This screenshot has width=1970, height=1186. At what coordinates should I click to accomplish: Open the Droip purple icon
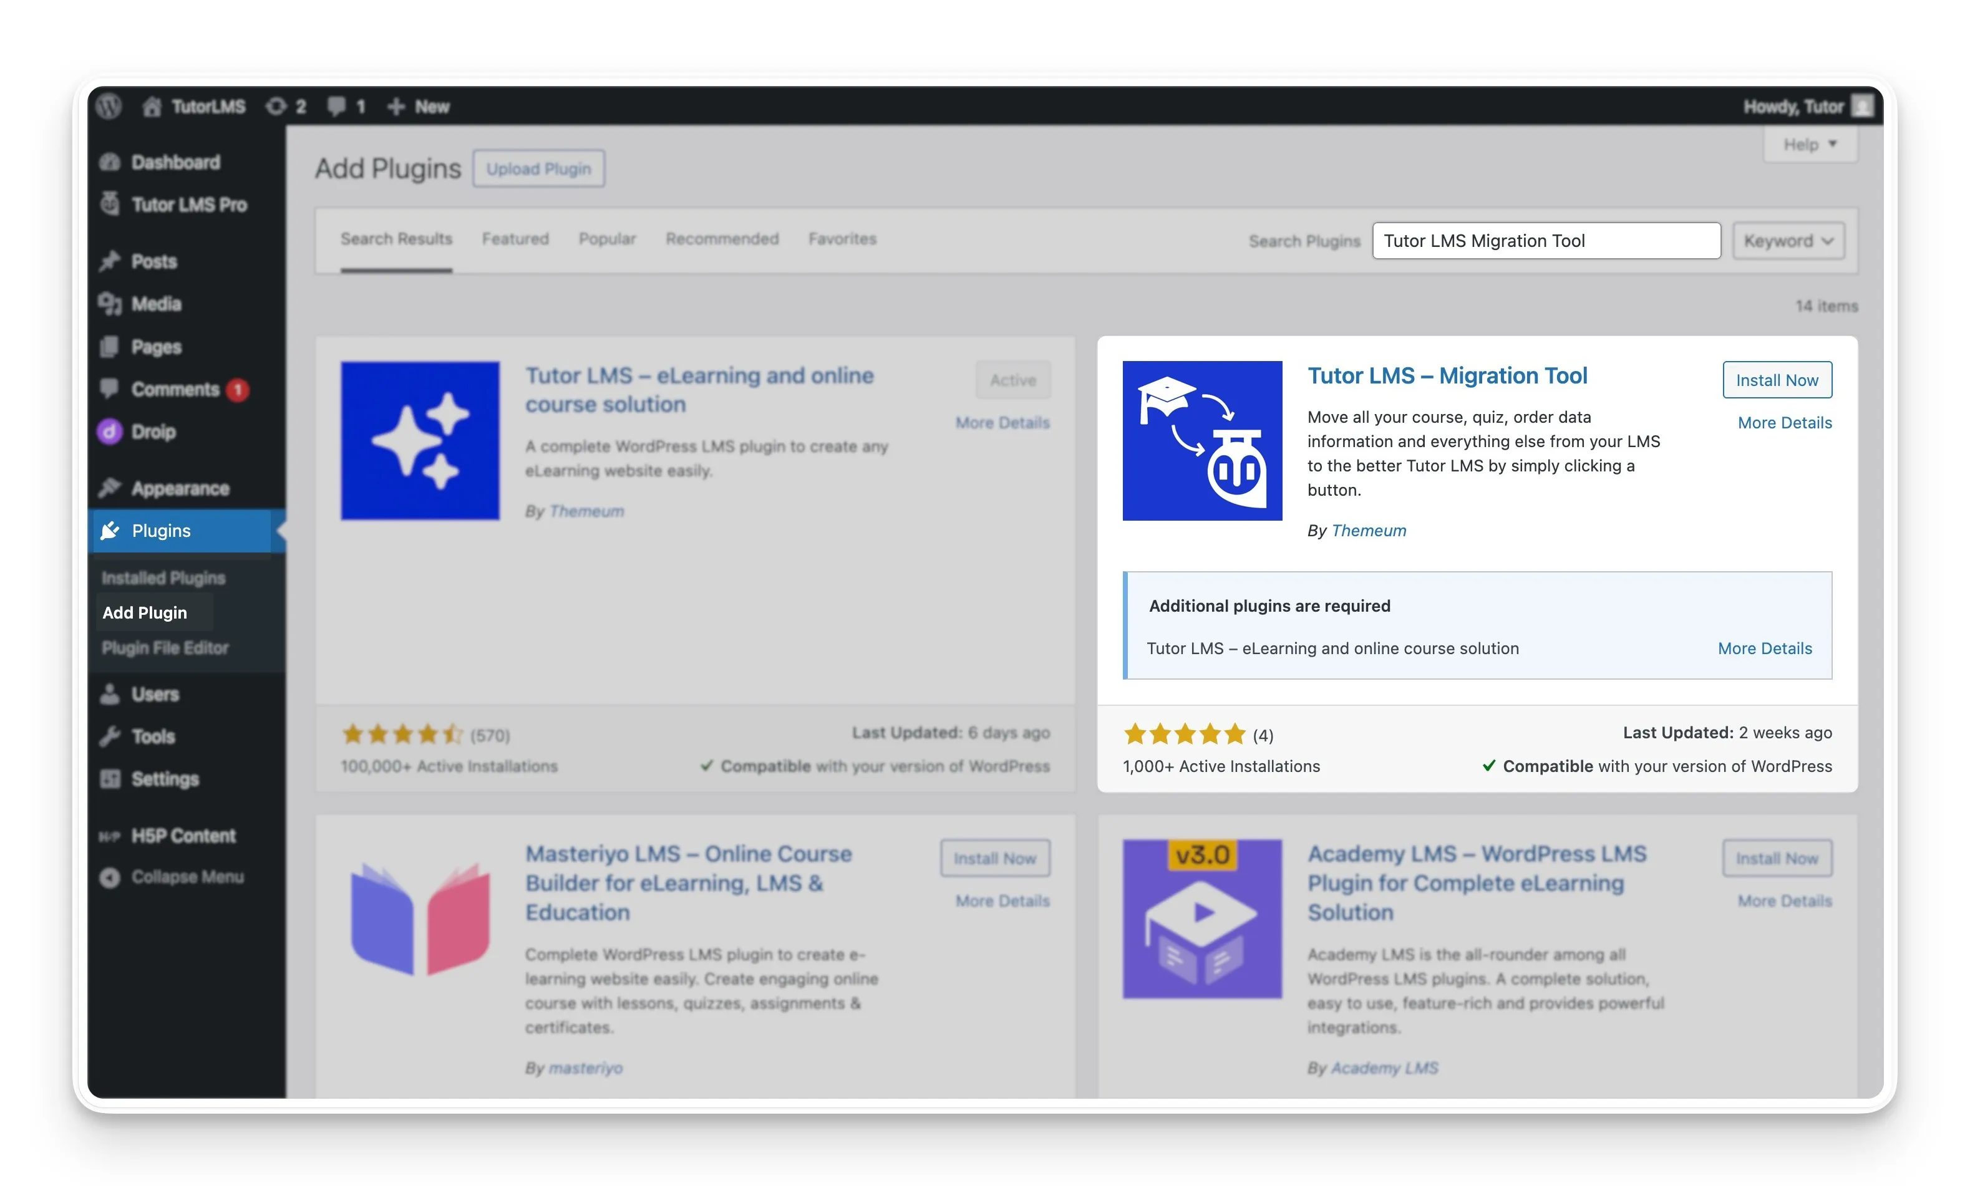pos(110,431)
